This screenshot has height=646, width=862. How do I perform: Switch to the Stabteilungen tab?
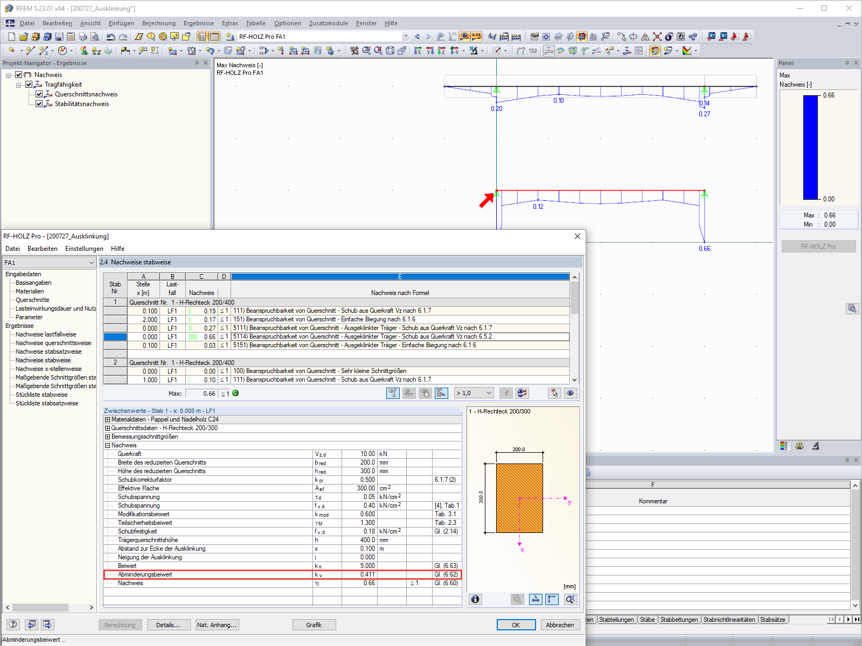coord(616,620)
